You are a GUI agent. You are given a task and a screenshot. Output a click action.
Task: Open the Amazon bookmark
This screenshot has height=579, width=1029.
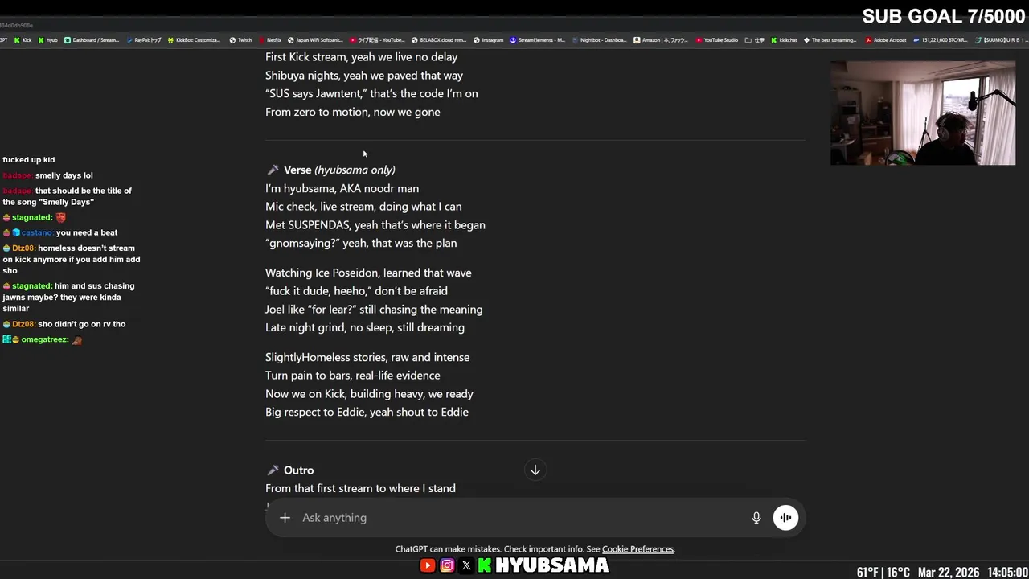click(661, 40)
